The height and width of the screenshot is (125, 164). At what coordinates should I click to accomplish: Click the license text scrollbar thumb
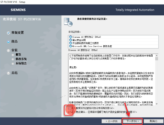157,59
